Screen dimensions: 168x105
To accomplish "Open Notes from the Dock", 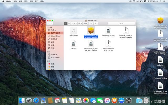I will (65, 101).
